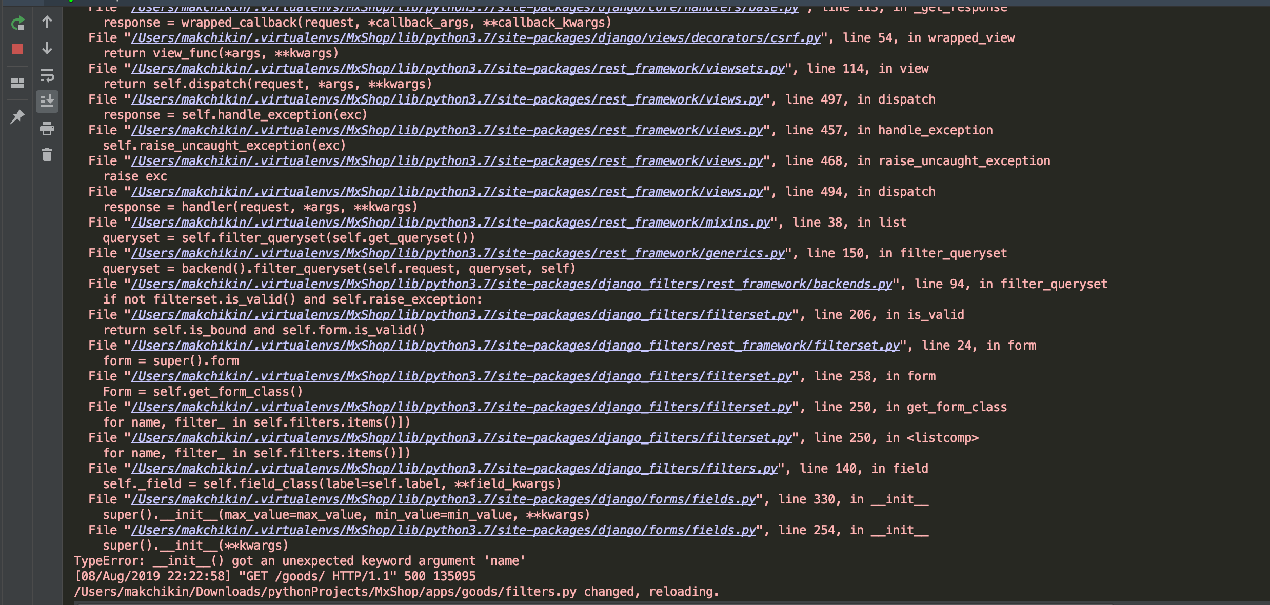The height and width of the screenshot is (605, 1270).
Task: Open the django_filters filters.py link
Action: coord(454,469)
